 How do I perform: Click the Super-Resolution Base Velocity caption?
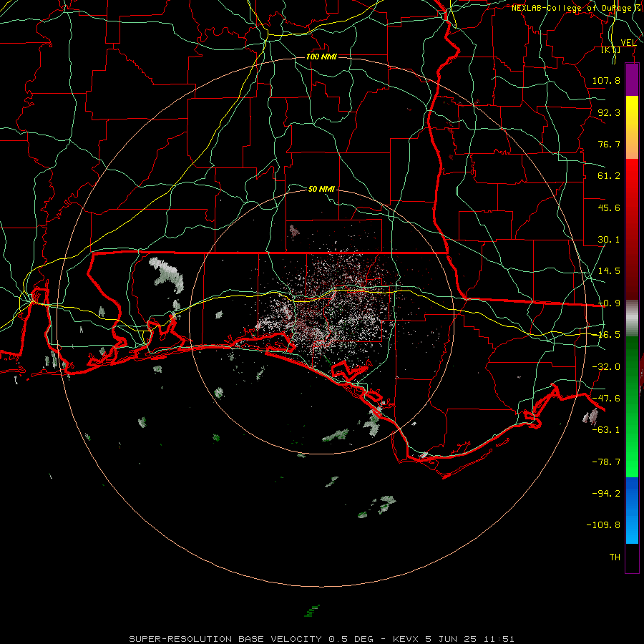321,639
